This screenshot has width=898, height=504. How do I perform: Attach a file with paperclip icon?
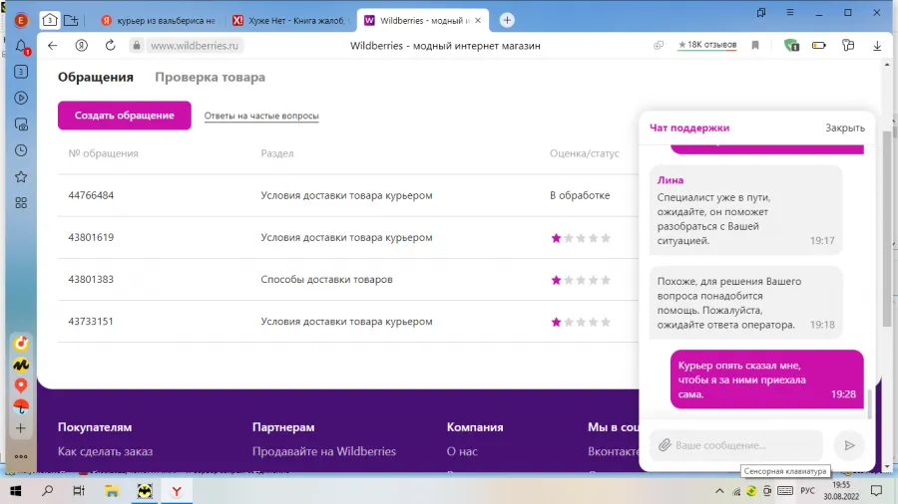665,444
